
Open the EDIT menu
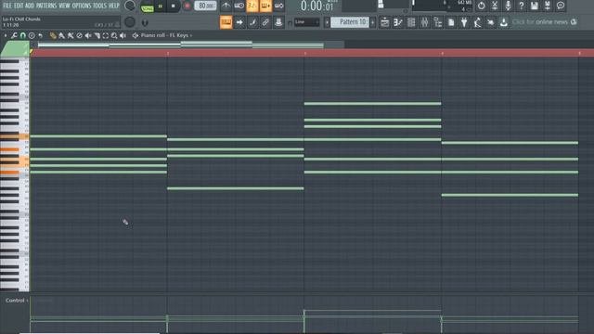[19, 6]
